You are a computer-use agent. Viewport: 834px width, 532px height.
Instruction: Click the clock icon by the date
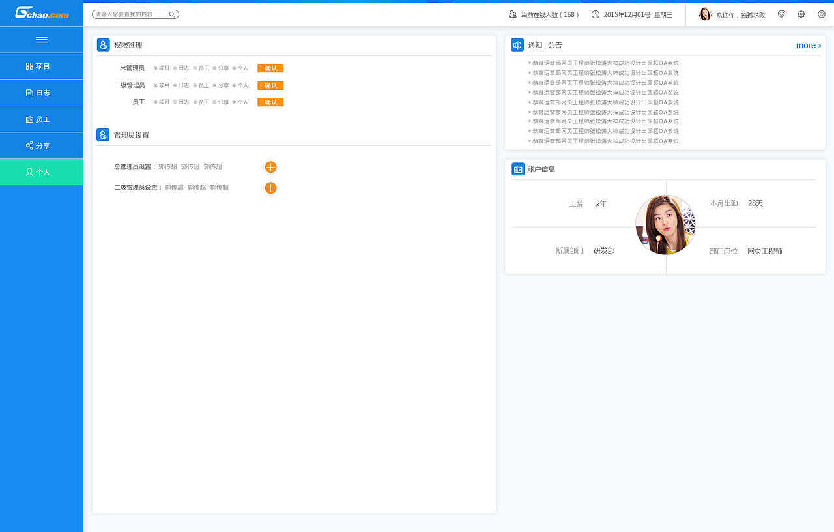coord(596,14)
